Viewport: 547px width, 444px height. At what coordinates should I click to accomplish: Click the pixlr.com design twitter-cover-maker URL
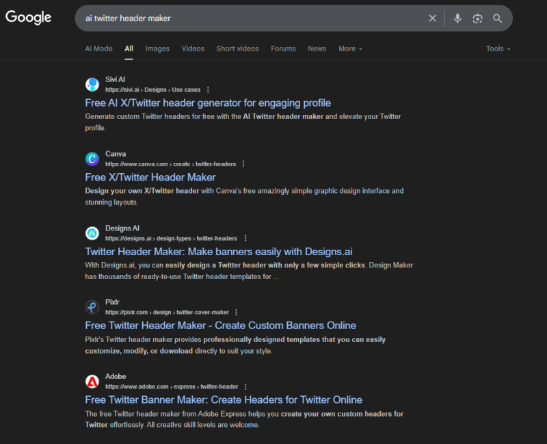(x=167, y=312)
